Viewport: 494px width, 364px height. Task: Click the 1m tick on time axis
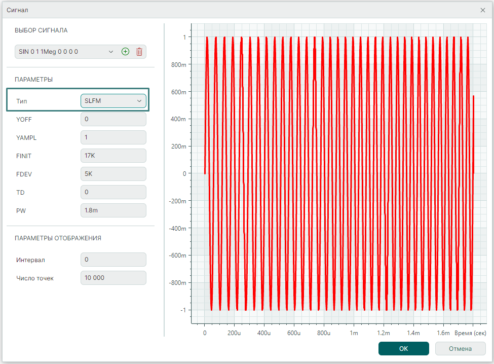[354, 333]
